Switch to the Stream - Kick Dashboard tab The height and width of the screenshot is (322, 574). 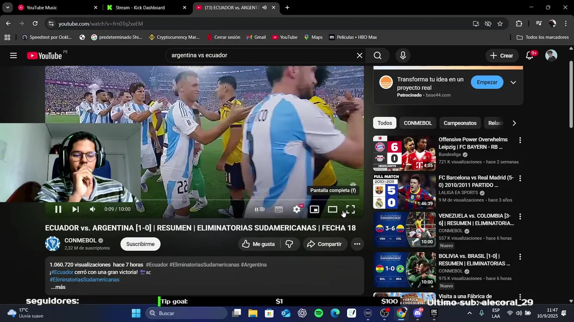tap(147, 8)
